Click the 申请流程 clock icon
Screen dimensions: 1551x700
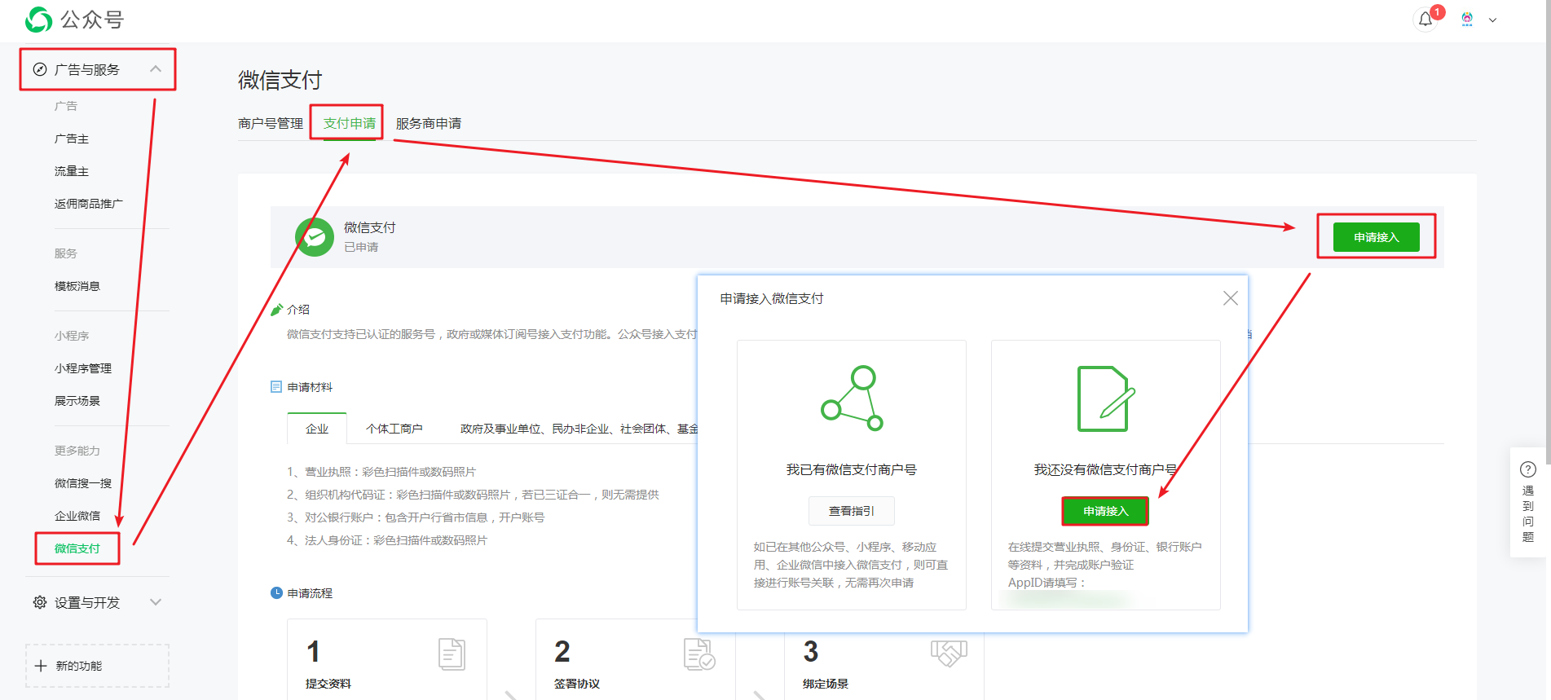coord(276,593)
